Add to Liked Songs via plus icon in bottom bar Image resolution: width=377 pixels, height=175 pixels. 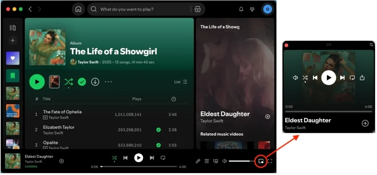61,161
